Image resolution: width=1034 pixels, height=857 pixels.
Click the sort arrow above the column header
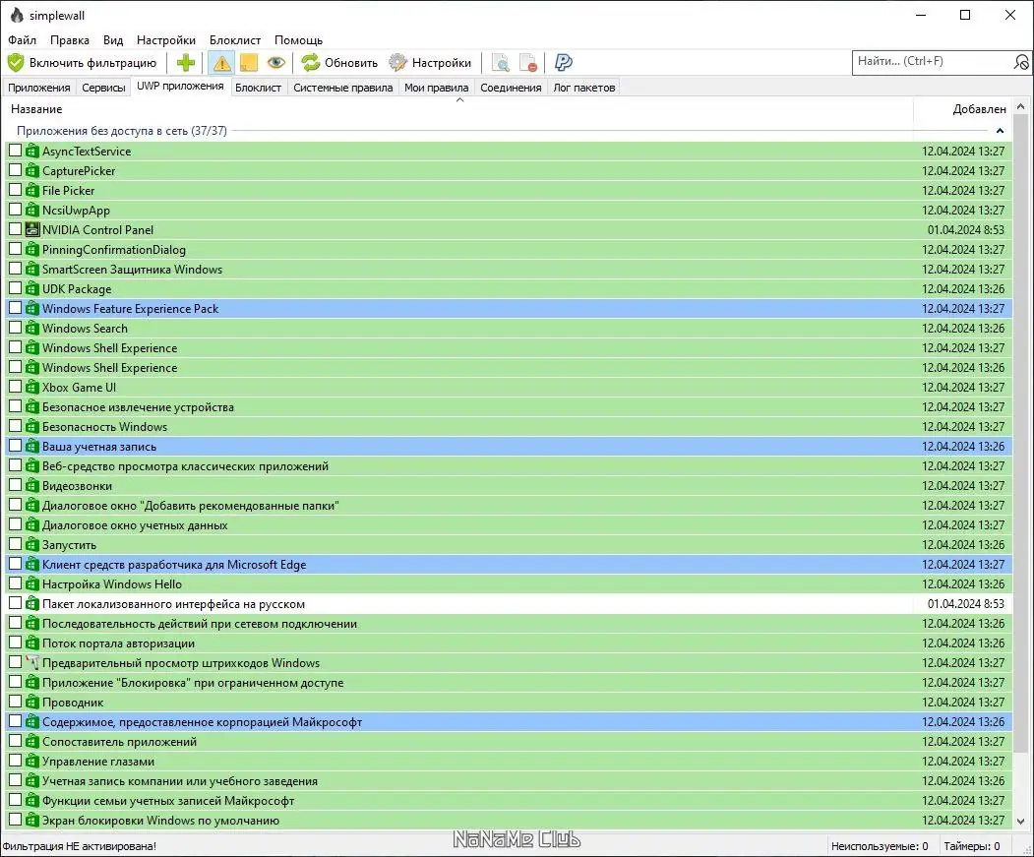click(460, 100)
